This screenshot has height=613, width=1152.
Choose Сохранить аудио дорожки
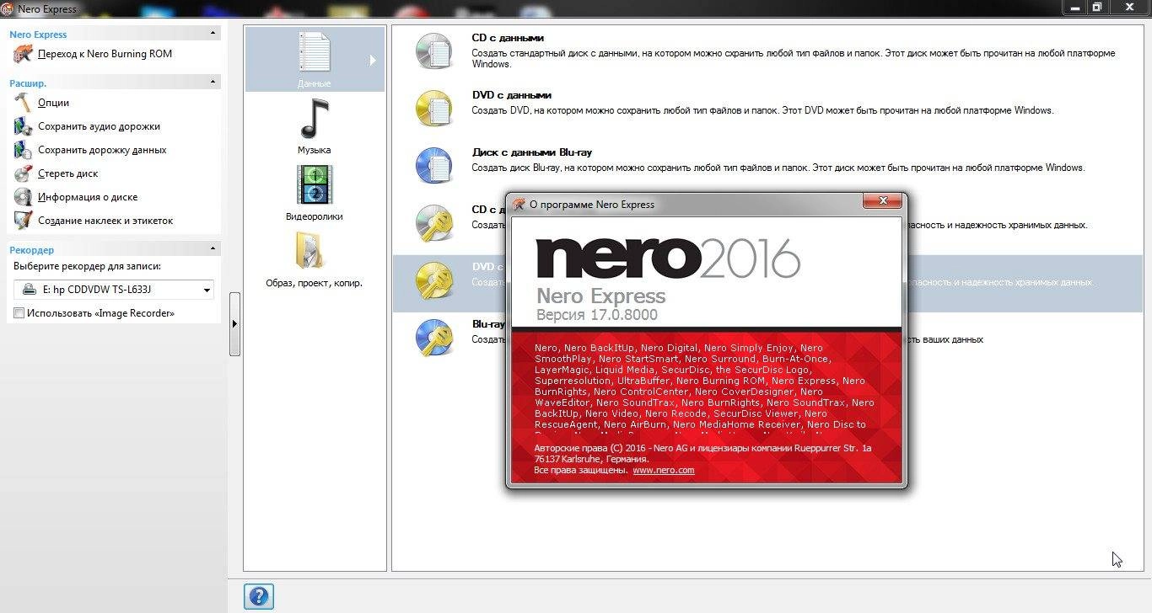click(x=99, y=126)
